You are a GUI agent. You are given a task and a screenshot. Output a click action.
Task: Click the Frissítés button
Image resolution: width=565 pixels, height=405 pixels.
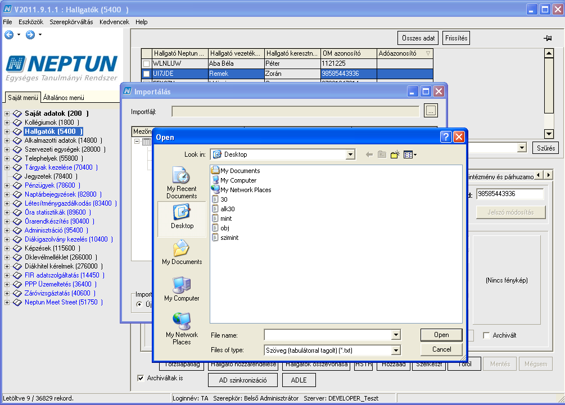point(456,38)
